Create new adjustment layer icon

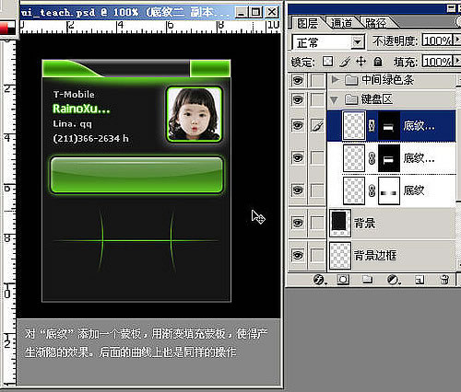393,280
